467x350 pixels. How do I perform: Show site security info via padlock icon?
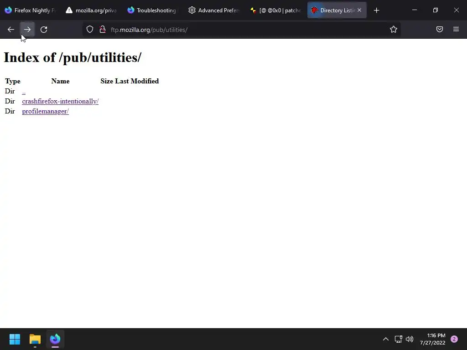tap(103, 30)
